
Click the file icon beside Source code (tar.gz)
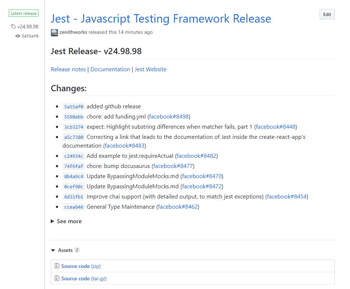point(57,278)
